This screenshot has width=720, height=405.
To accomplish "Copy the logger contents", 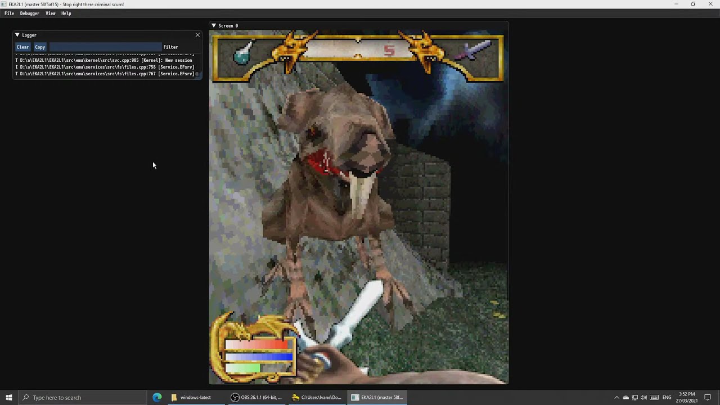I will click(40, 47).
